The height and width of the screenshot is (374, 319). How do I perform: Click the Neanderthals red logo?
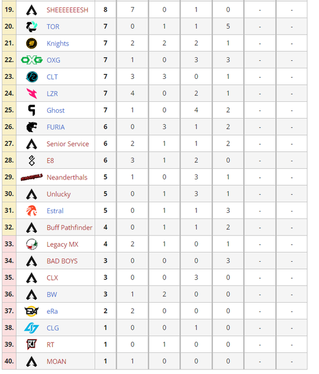pos(31,177)
